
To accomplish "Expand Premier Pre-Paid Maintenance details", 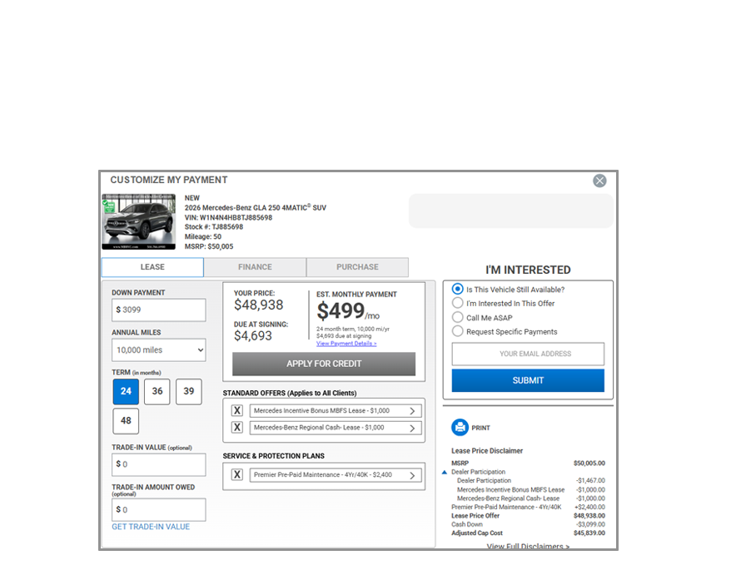I will [x=412, y=475].
